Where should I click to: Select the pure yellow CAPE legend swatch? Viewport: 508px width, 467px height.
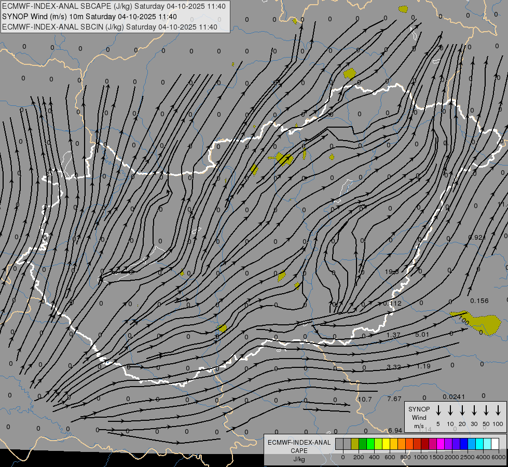[x=386, y=444]
